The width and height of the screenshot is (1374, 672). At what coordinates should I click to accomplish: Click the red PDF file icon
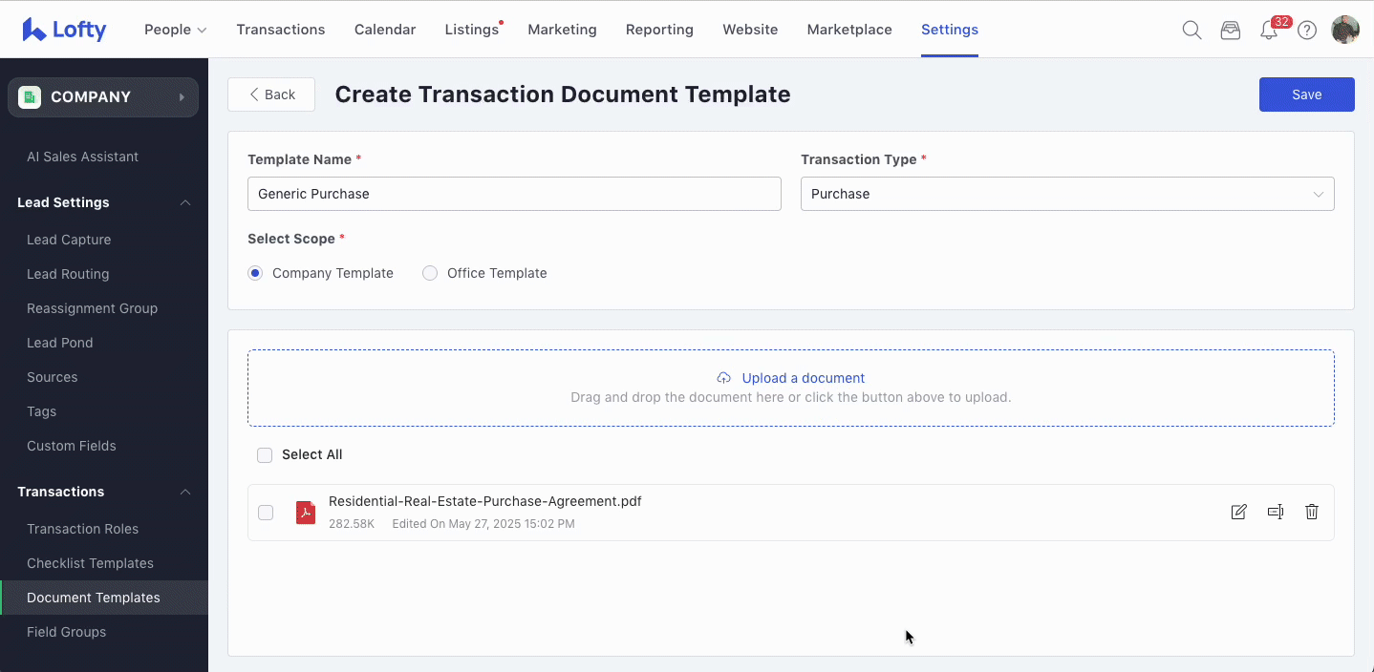pyautogui.click(x=306, y=513)
